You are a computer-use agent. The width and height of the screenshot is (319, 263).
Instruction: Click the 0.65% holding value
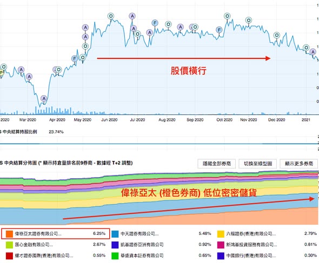click(x=205, y=255)
